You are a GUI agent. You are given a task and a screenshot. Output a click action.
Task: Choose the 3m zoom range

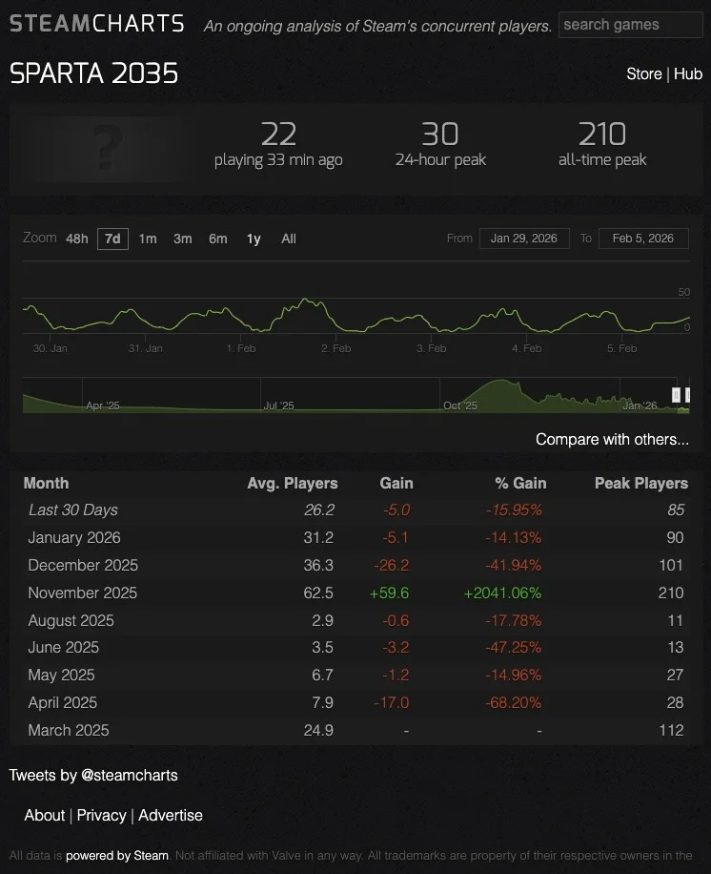[182, 239]
